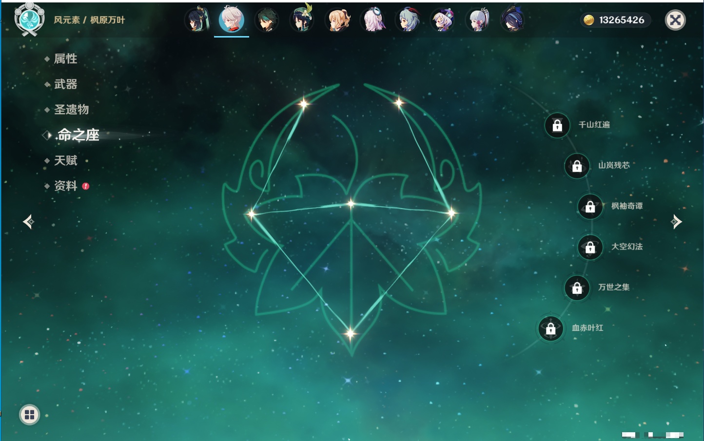Select Xiao's dark green-haired avatar
Screen dimensions: 704x441
(x=267, y=20)
